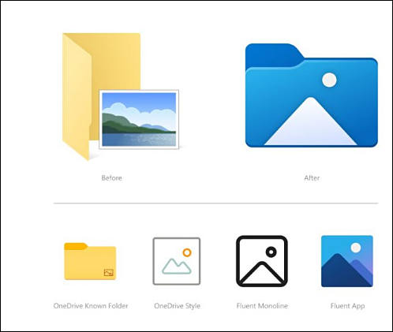Click the white sun circle on the blue folder
Image resolution: width=393 pixels, height=332 pixels.
tap(329, 80)
